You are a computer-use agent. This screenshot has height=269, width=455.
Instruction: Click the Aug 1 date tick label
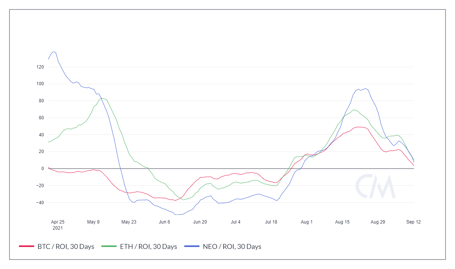click(306, 222)
